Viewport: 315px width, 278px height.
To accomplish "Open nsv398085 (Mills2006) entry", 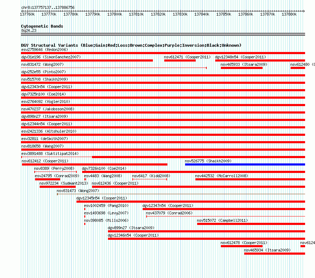I will pos(106,220).
